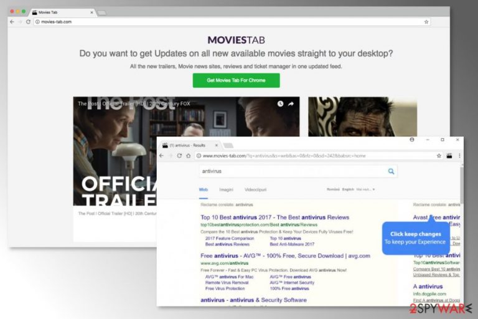This screenshot has width=478, height=319.
Task: Reload page in Movies Tab back window
Action: tap(28, 22)
